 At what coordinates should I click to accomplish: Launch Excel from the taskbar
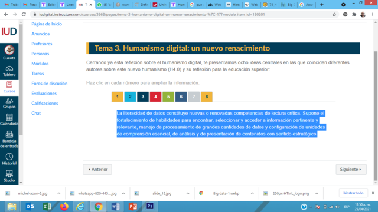coord(47,207)
